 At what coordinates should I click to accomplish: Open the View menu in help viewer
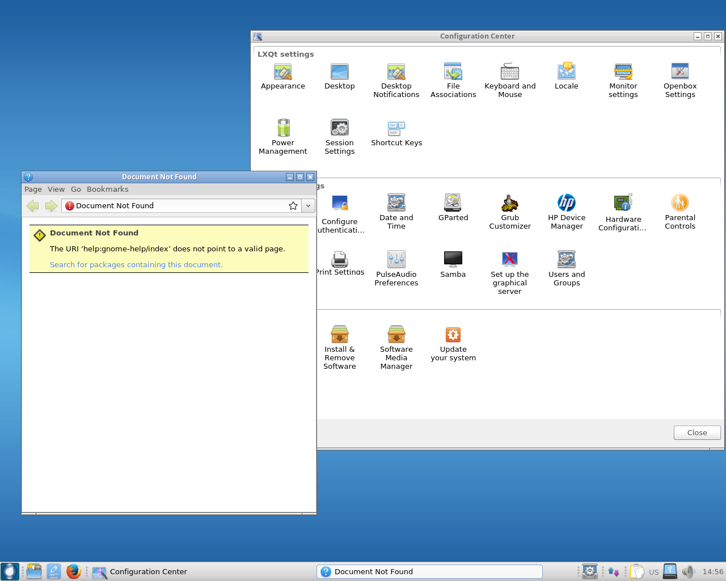click(x=56, y=190)
